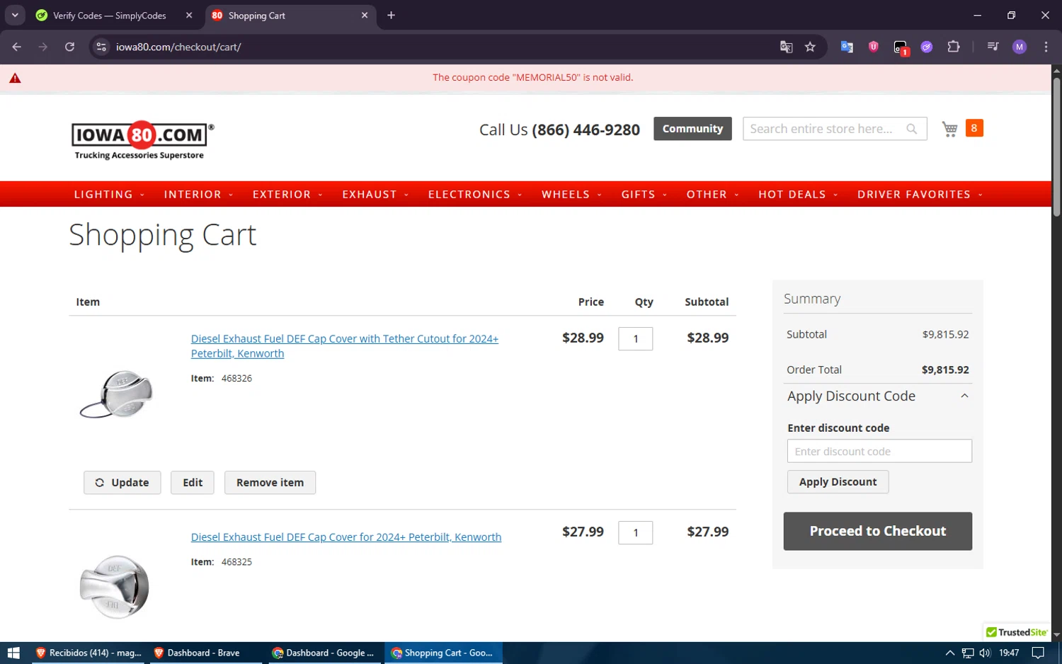1062x664 pixels.
Task: Open Dashboard - Google Chrome taskbar item
Action: 324,653
